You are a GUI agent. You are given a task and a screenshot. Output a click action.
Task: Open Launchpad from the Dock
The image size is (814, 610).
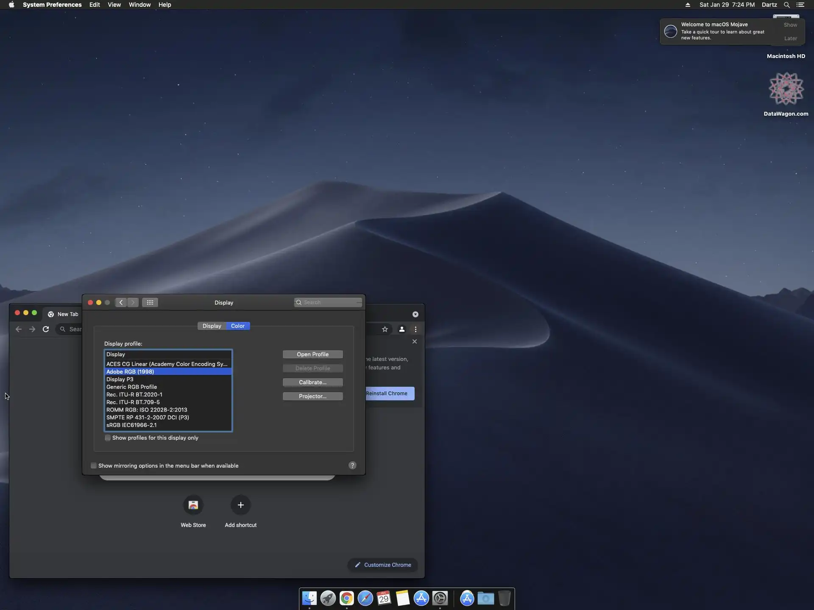(328, 599)
